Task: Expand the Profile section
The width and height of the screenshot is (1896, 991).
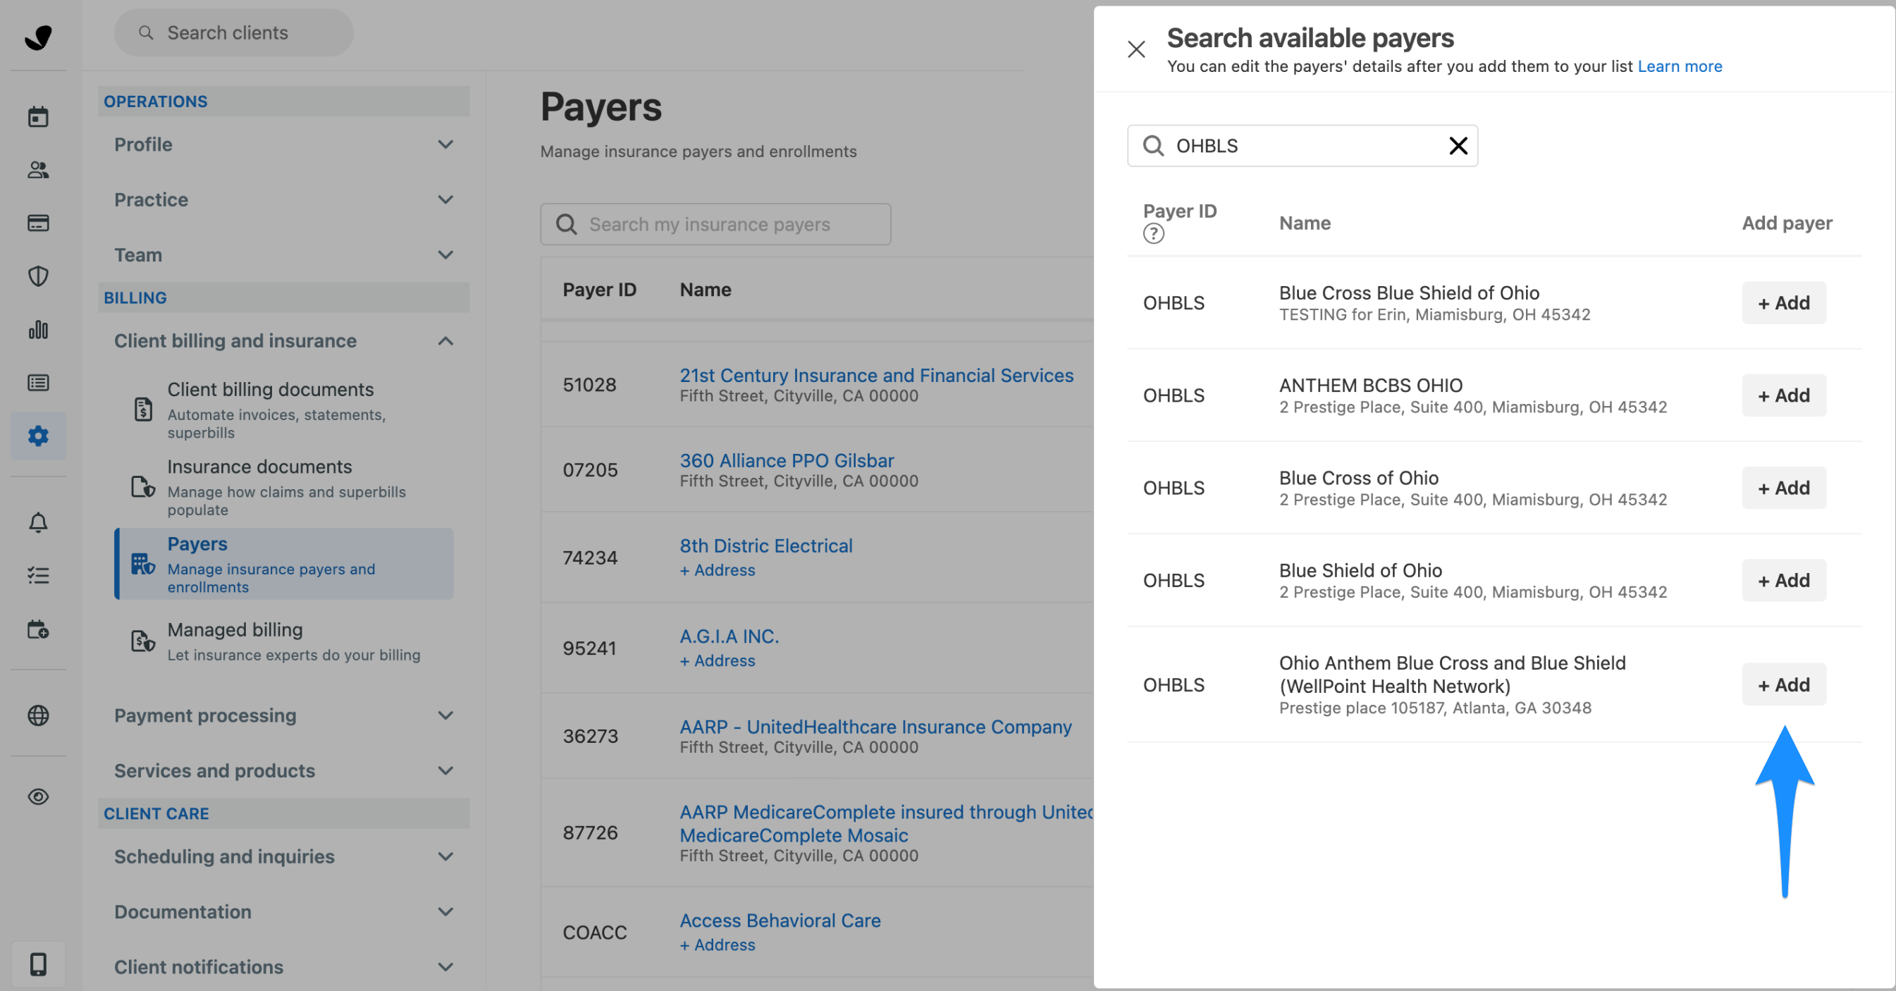Action: (445, 144)
